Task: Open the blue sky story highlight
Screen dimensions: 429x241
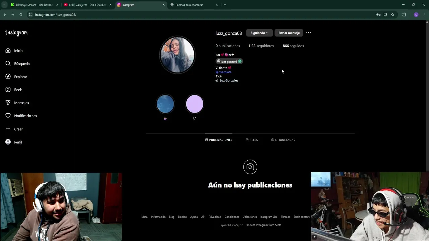Action: [165, 104]
